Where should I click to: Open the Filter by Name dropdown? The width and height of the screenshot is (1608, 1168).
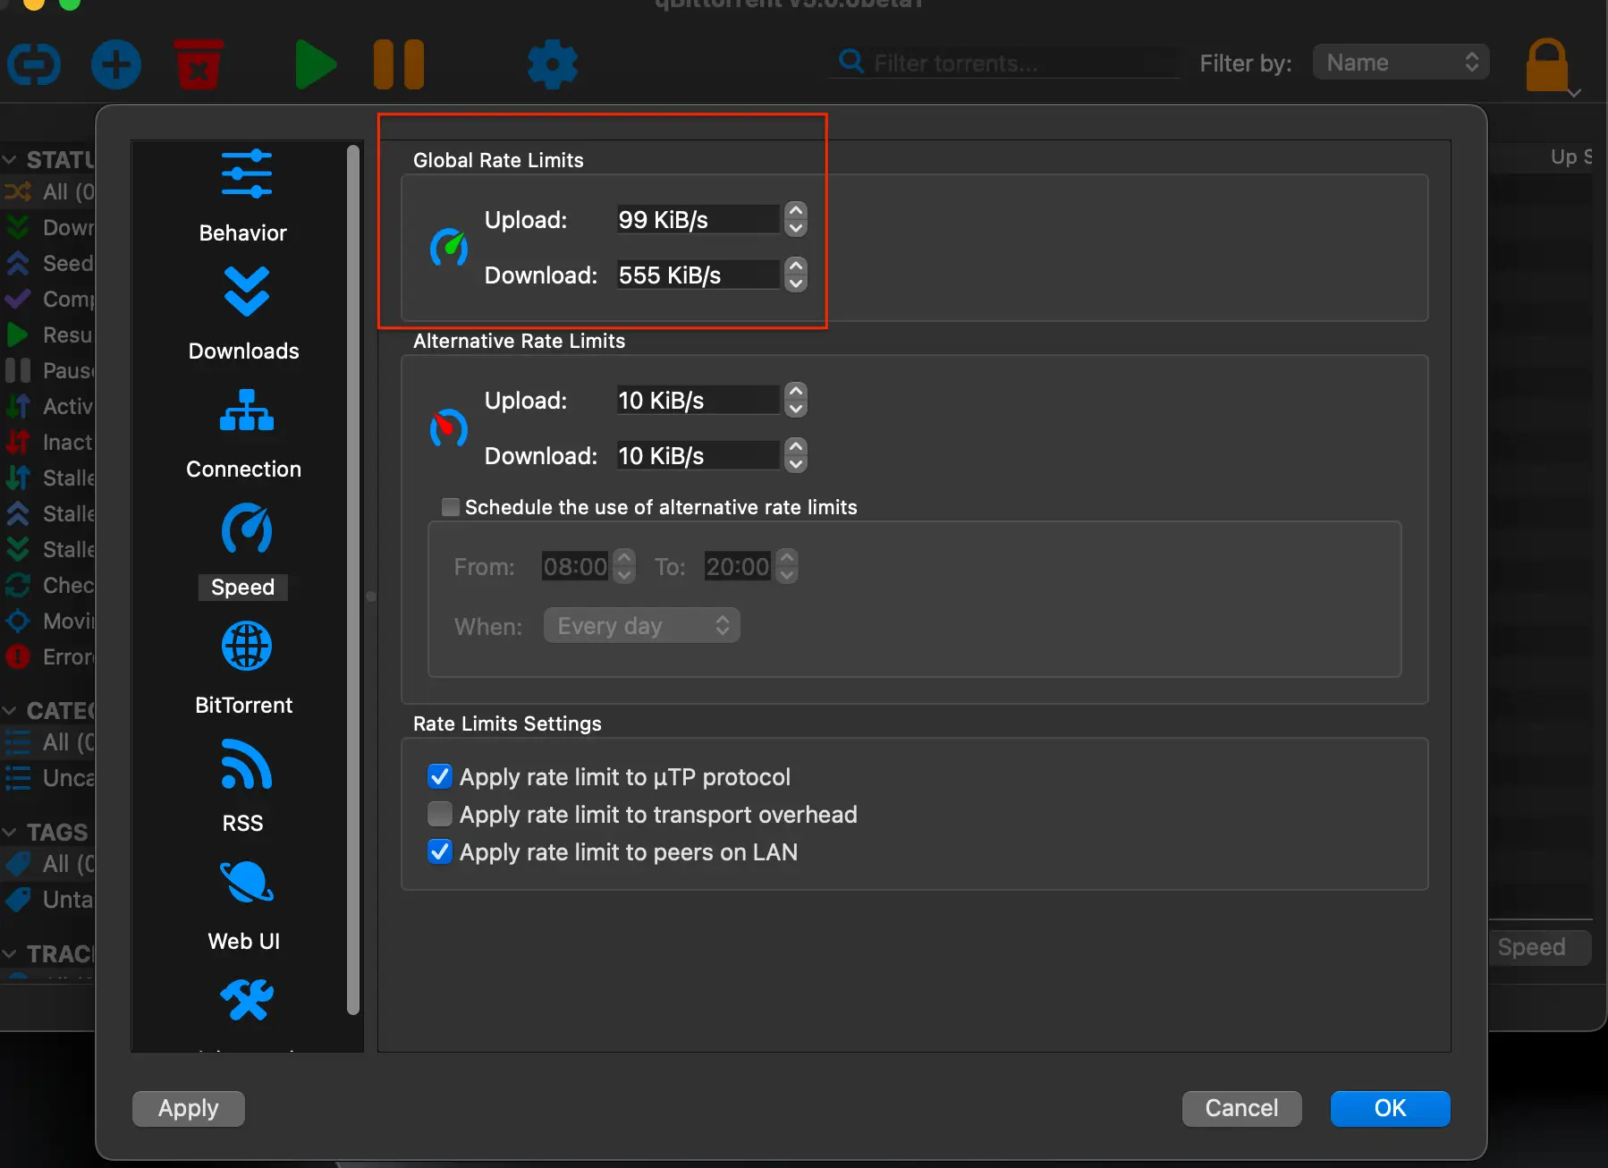pos(1401,63)
